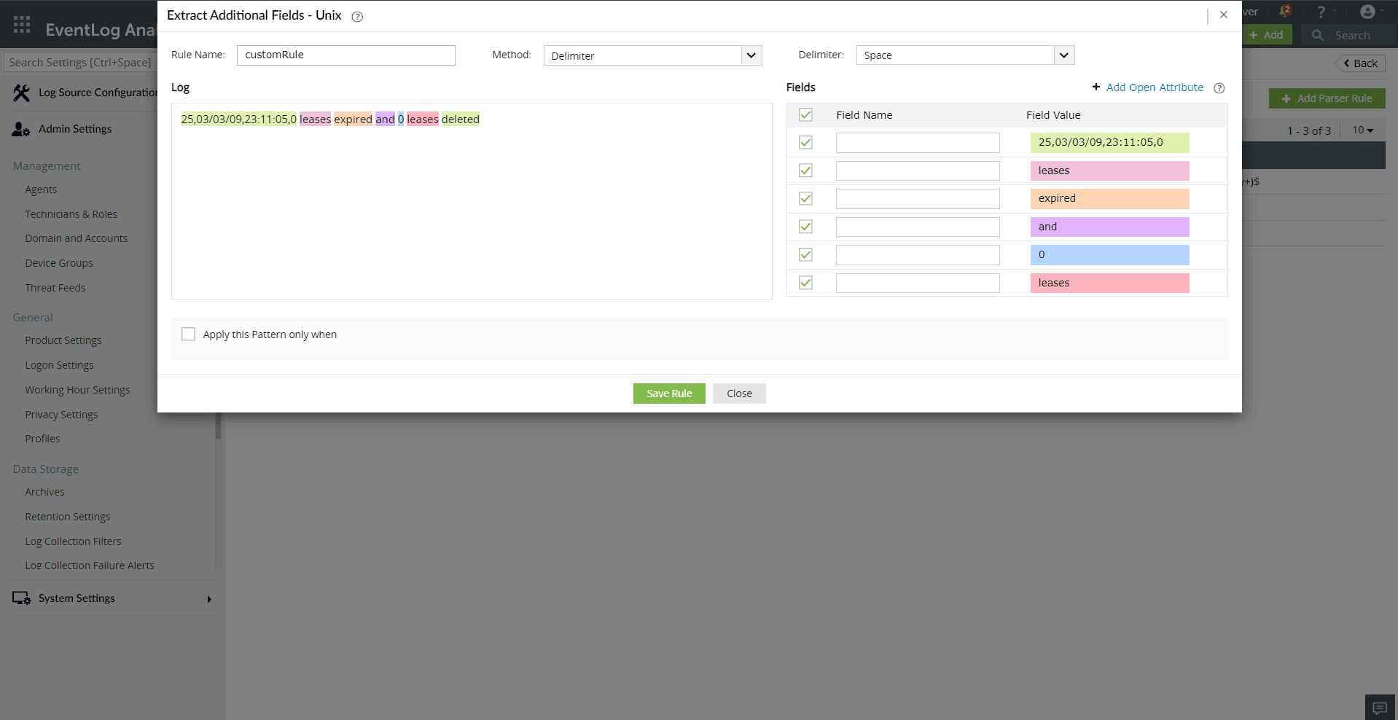Open Log Source Configuration via its wrench icon
The width and height of the screenshot is (1398, 720).
point(20,93)
